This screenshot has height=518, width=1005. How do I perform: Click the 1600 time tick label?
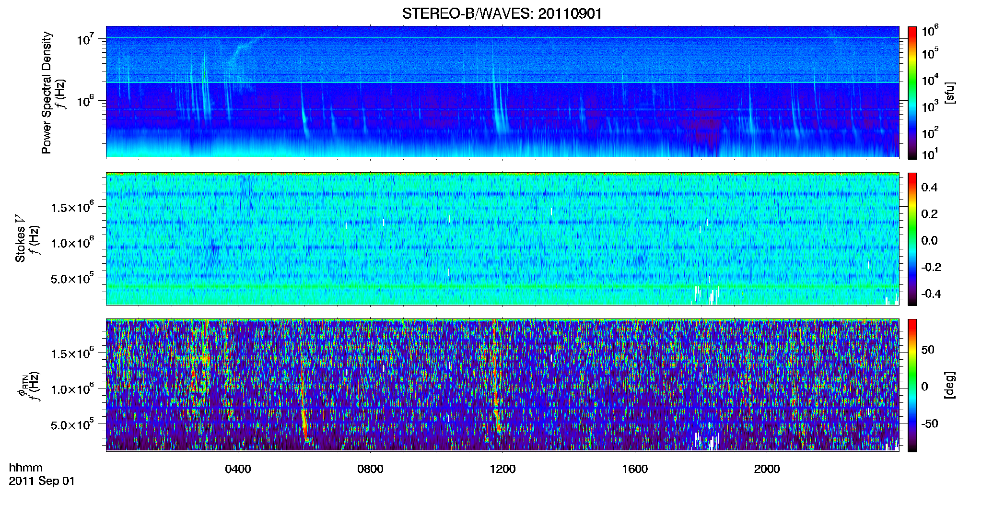click(635, 469)
